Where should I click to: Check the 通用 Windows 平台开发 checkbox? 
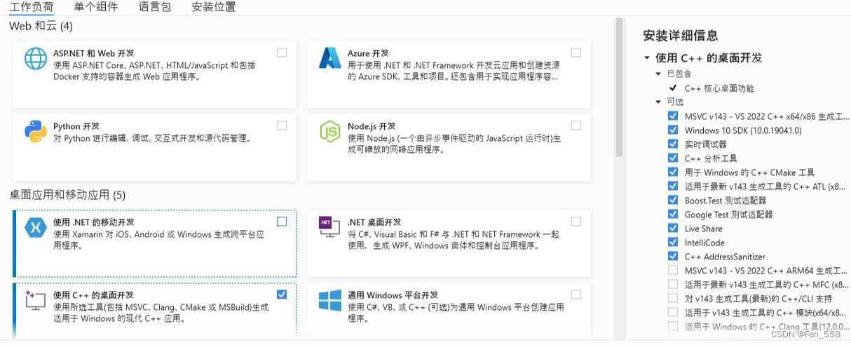(x=576, y=295)
